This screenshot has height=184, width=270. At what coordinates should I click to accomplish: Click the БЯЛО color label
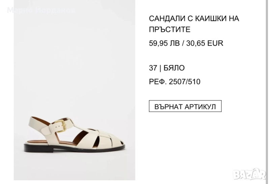pyautogui.click(x=174, y=68)
